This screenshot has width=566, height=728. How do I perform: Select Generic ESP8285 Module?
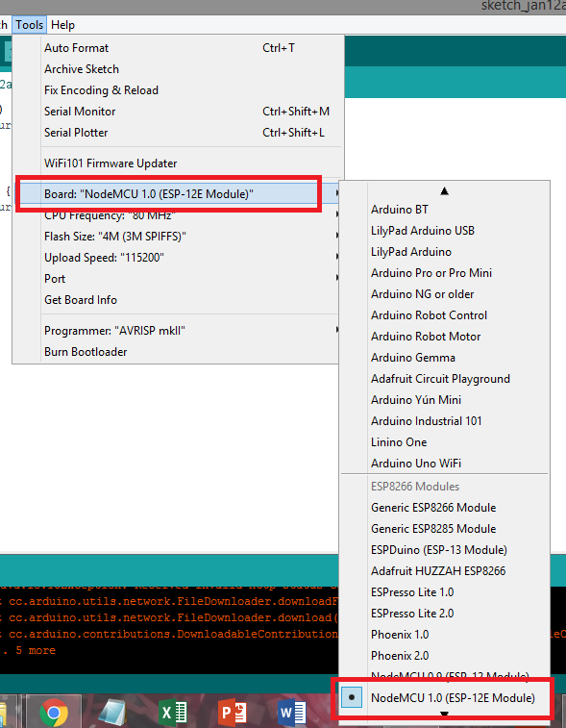[x=445, y=529]
